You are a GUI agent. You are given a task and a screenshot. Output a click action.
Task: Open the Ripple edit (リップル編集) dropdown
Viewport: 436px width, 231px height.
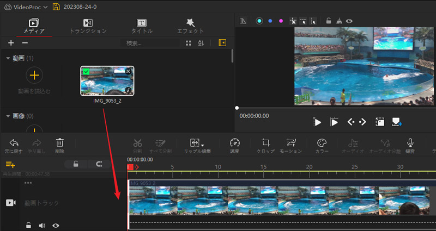(197, 143)
